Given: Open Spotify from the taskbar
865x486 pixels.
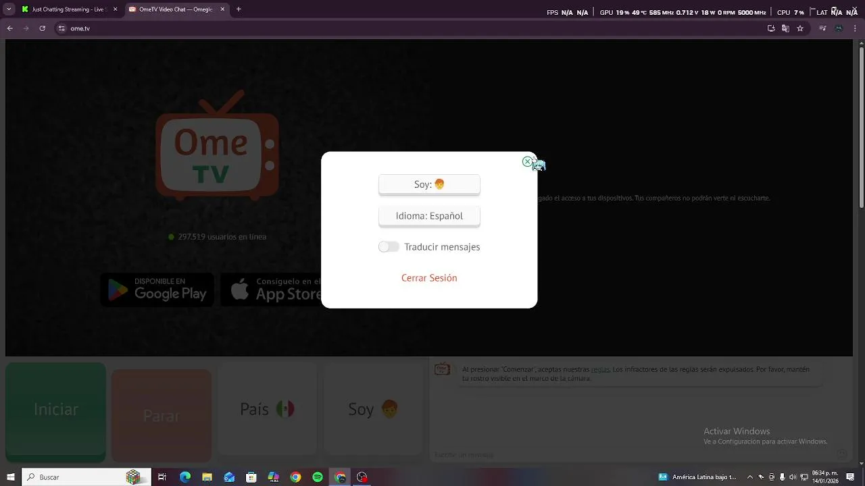Looking at the screenshot, I should coord(318,477).
